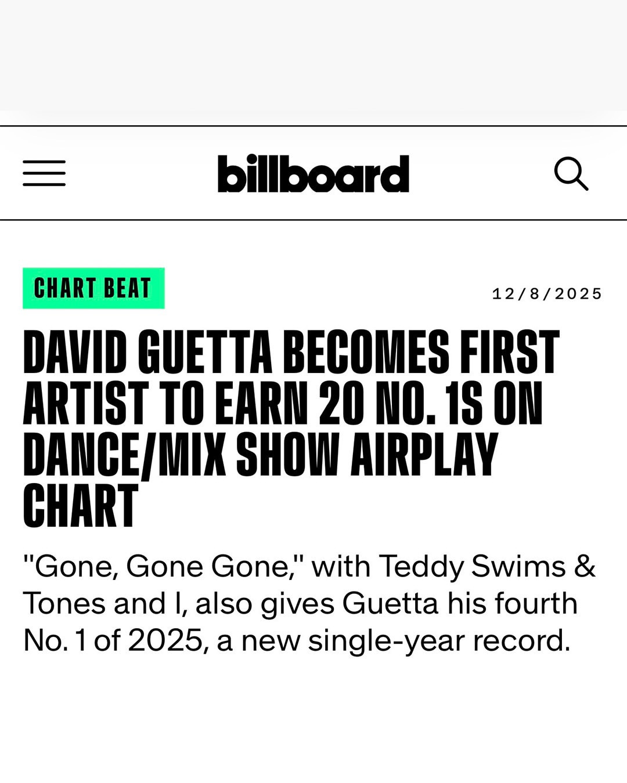
Task: Click the word "Chart" ending the headline
Action: coord(81,505)
